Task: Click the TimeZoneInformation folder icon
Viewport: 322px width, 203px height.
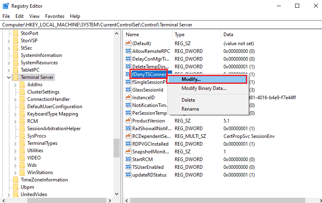Action: pyautogui.click(x=15, y=180)
